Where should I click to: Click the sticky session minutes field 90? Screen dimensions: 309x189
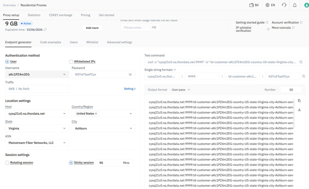pyautogui.click(x=108, y=163)
